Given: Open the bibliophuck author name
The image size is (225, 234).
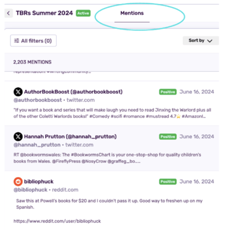Looking at the screenshot, I should pos(38,181).
